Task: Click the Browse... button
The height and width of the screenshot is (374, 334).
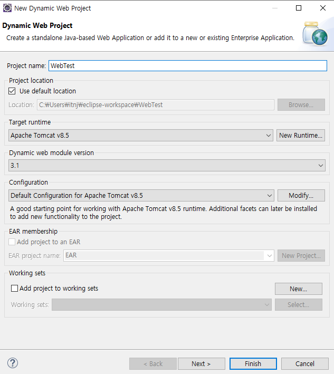Action: (x=301, y=105)
